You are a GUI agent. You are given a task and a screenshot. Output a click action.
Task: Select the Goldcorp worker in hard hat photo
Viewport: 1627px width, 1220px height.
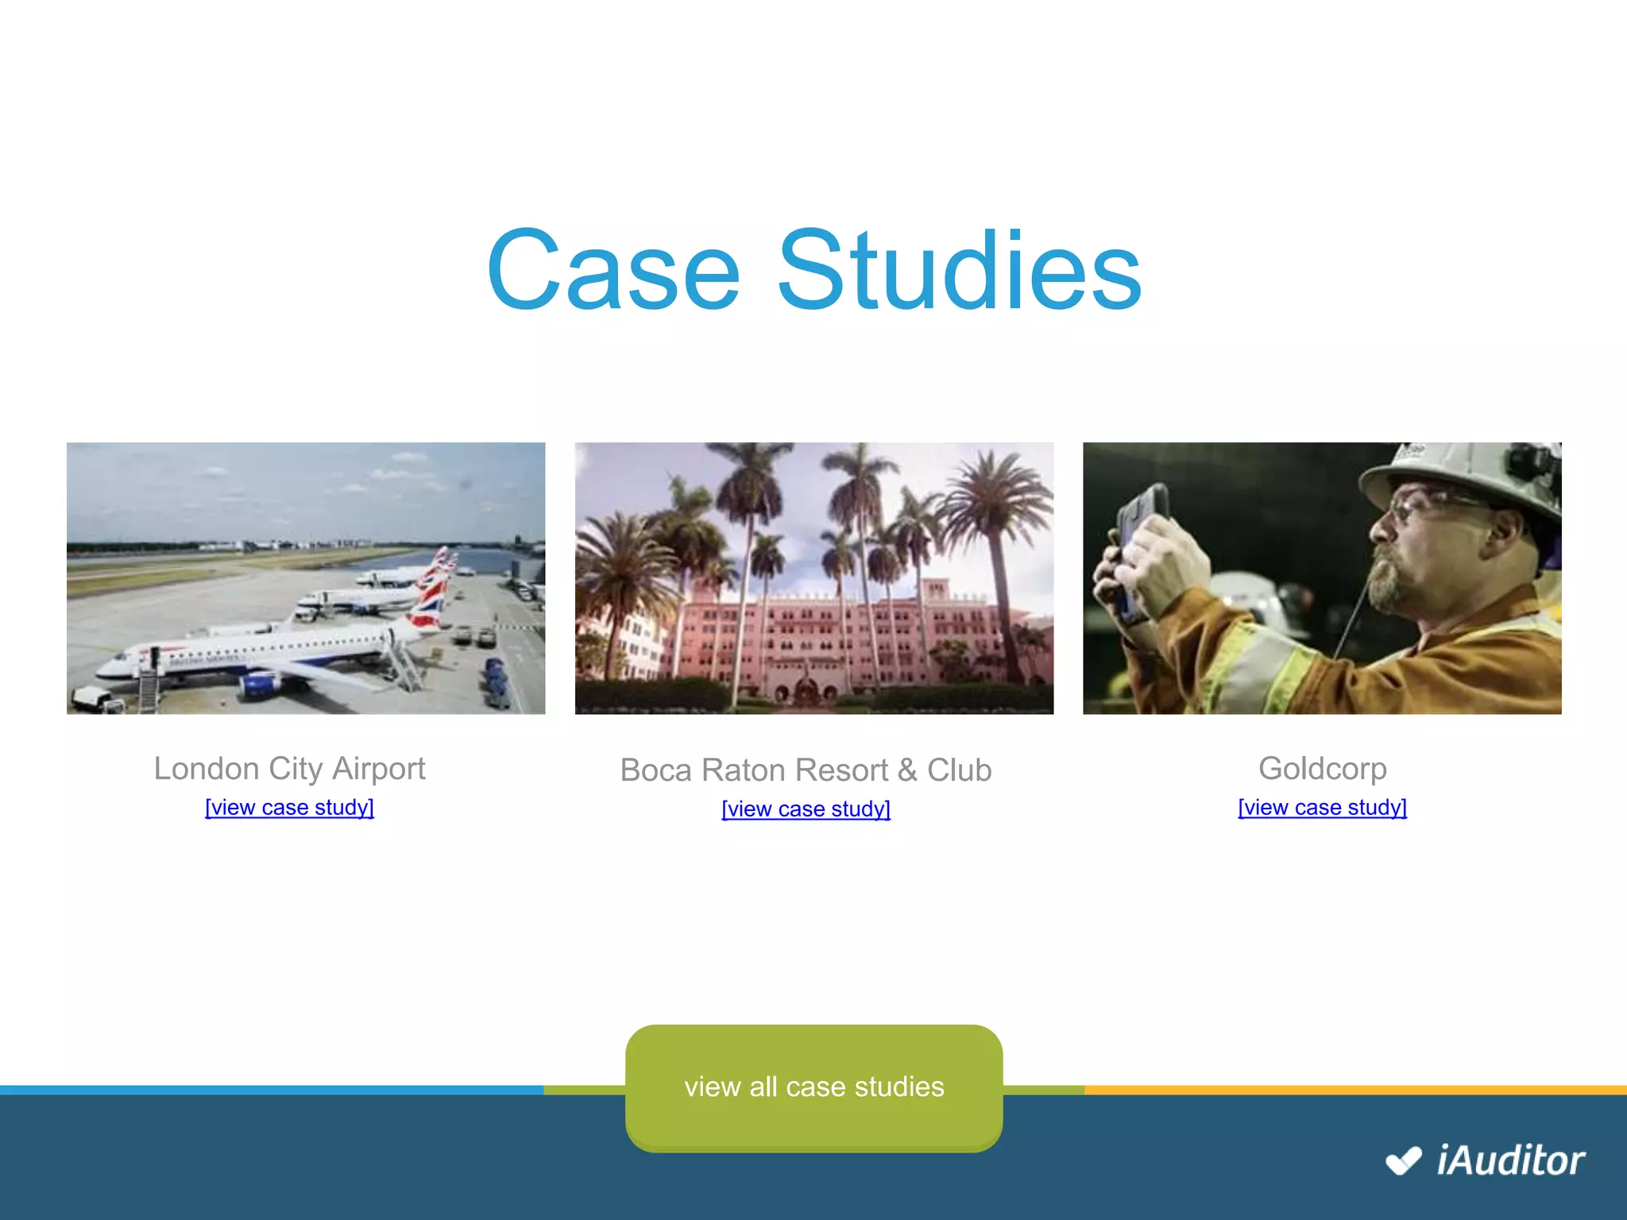coord(1322,578)
